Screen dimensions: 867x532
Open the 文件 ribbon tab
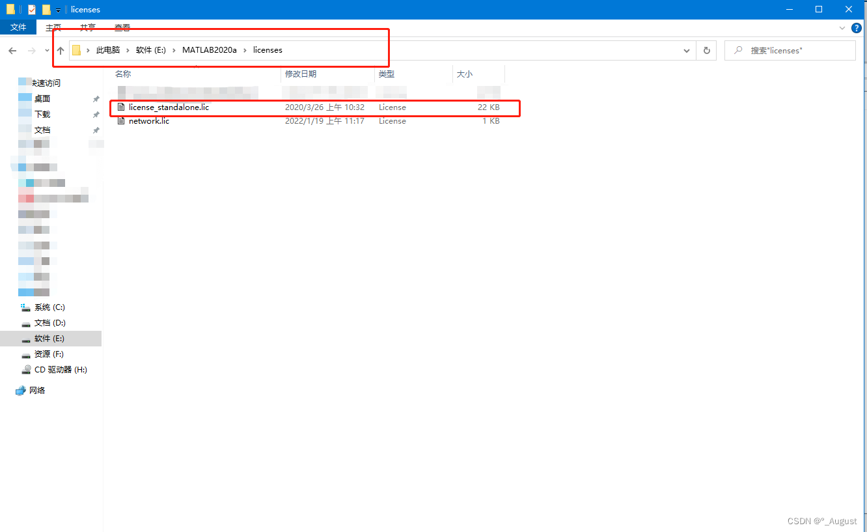tap(18, 27)
